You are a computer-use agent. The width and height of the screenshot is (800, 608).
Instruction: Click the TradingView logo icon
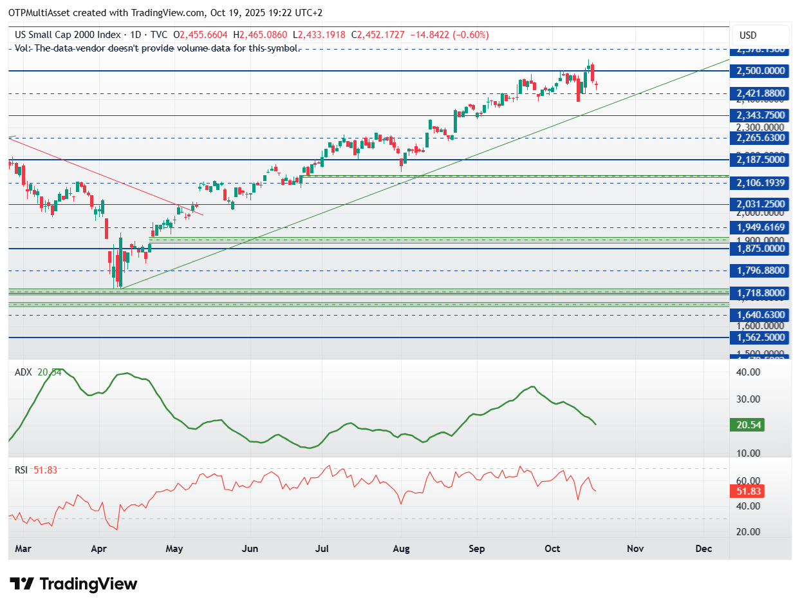point(23,584)
